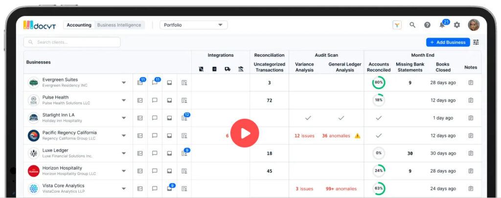Select the Accounting tab

tap(79, 25)
